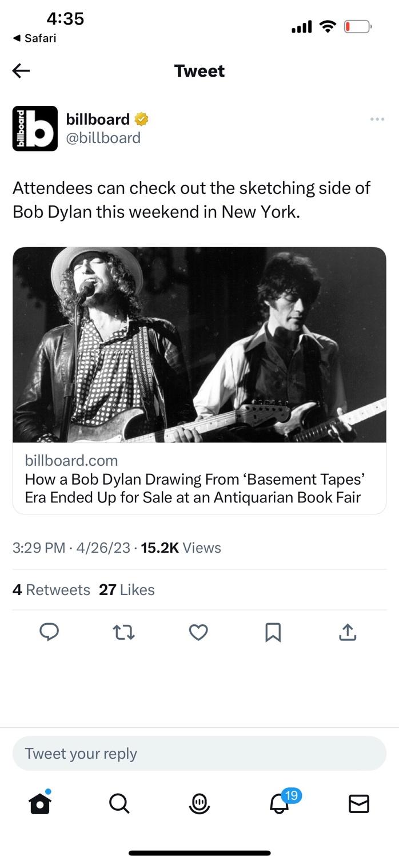Tap the Tweet your reply field
Viewport: 399px width, 864px height.
[x=199, y=754]
